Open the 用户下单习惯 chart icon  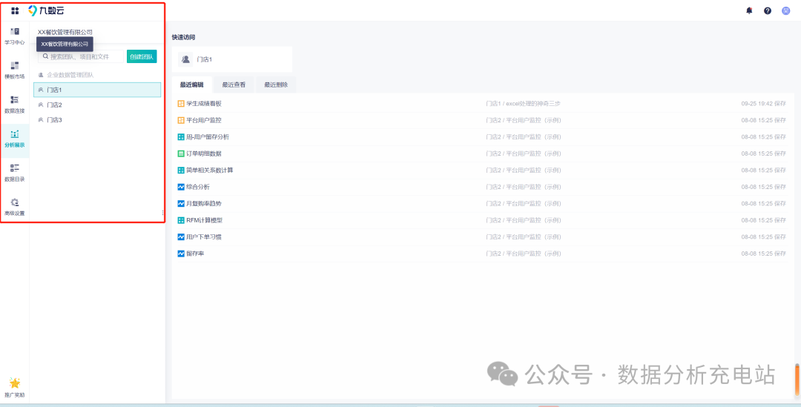pyautogui.click(x=180, y=237)
